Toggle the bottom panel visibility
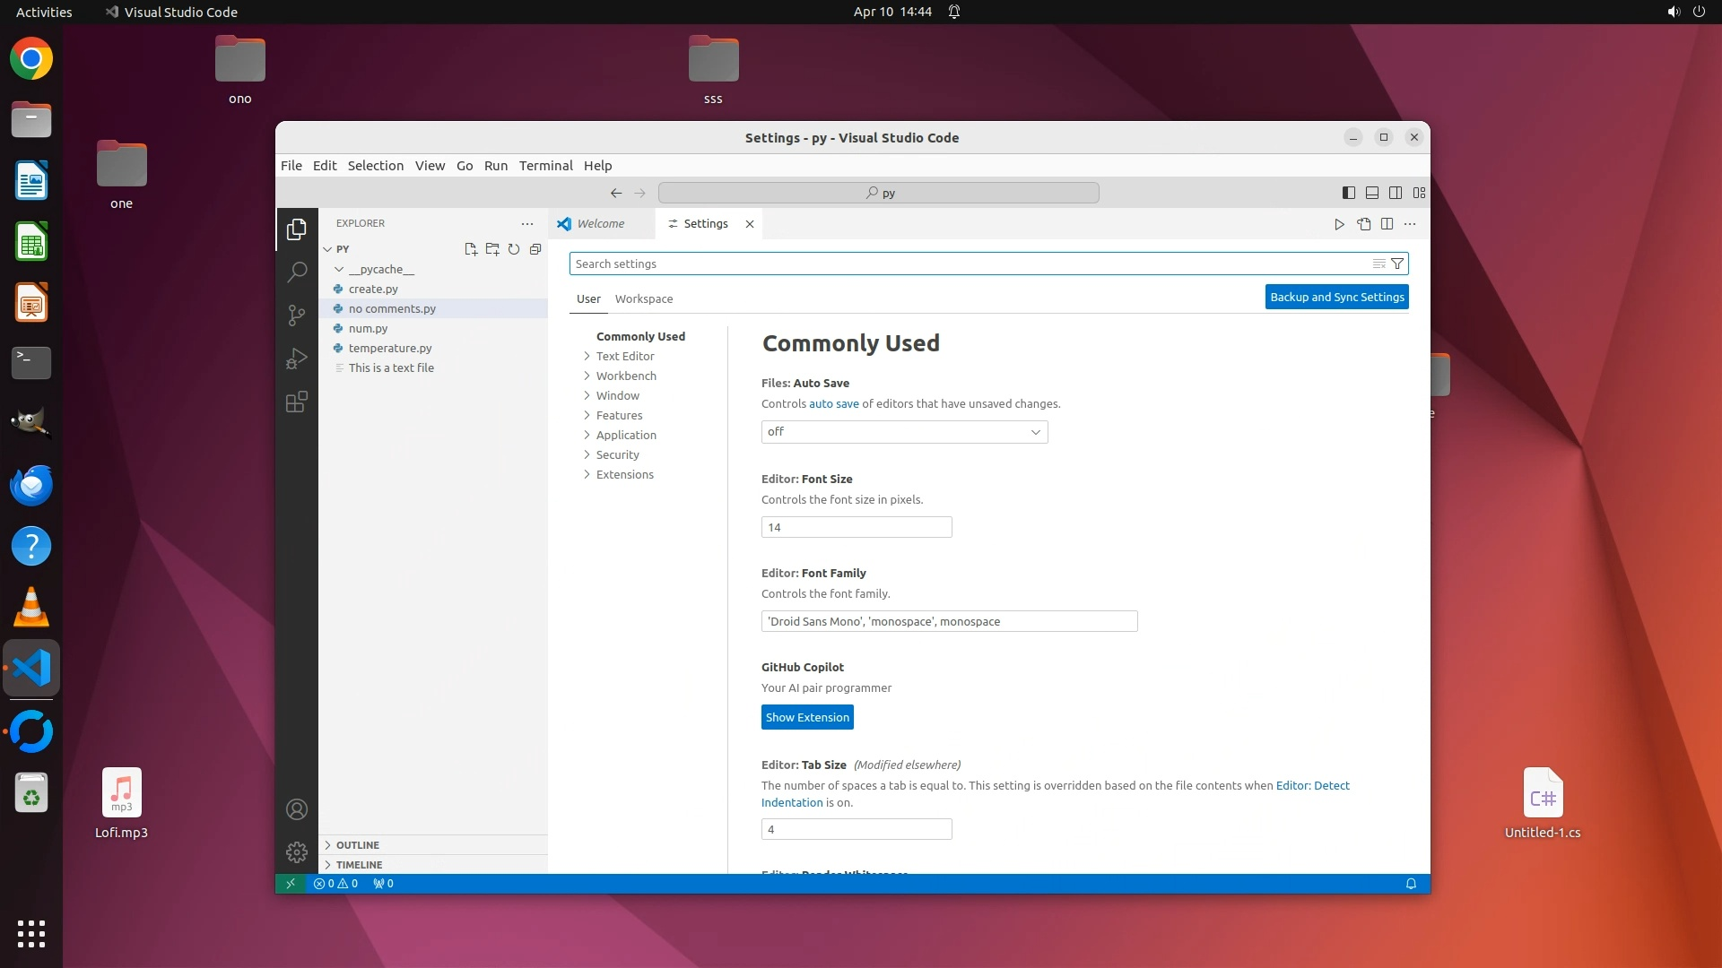 pos(1371,193)
